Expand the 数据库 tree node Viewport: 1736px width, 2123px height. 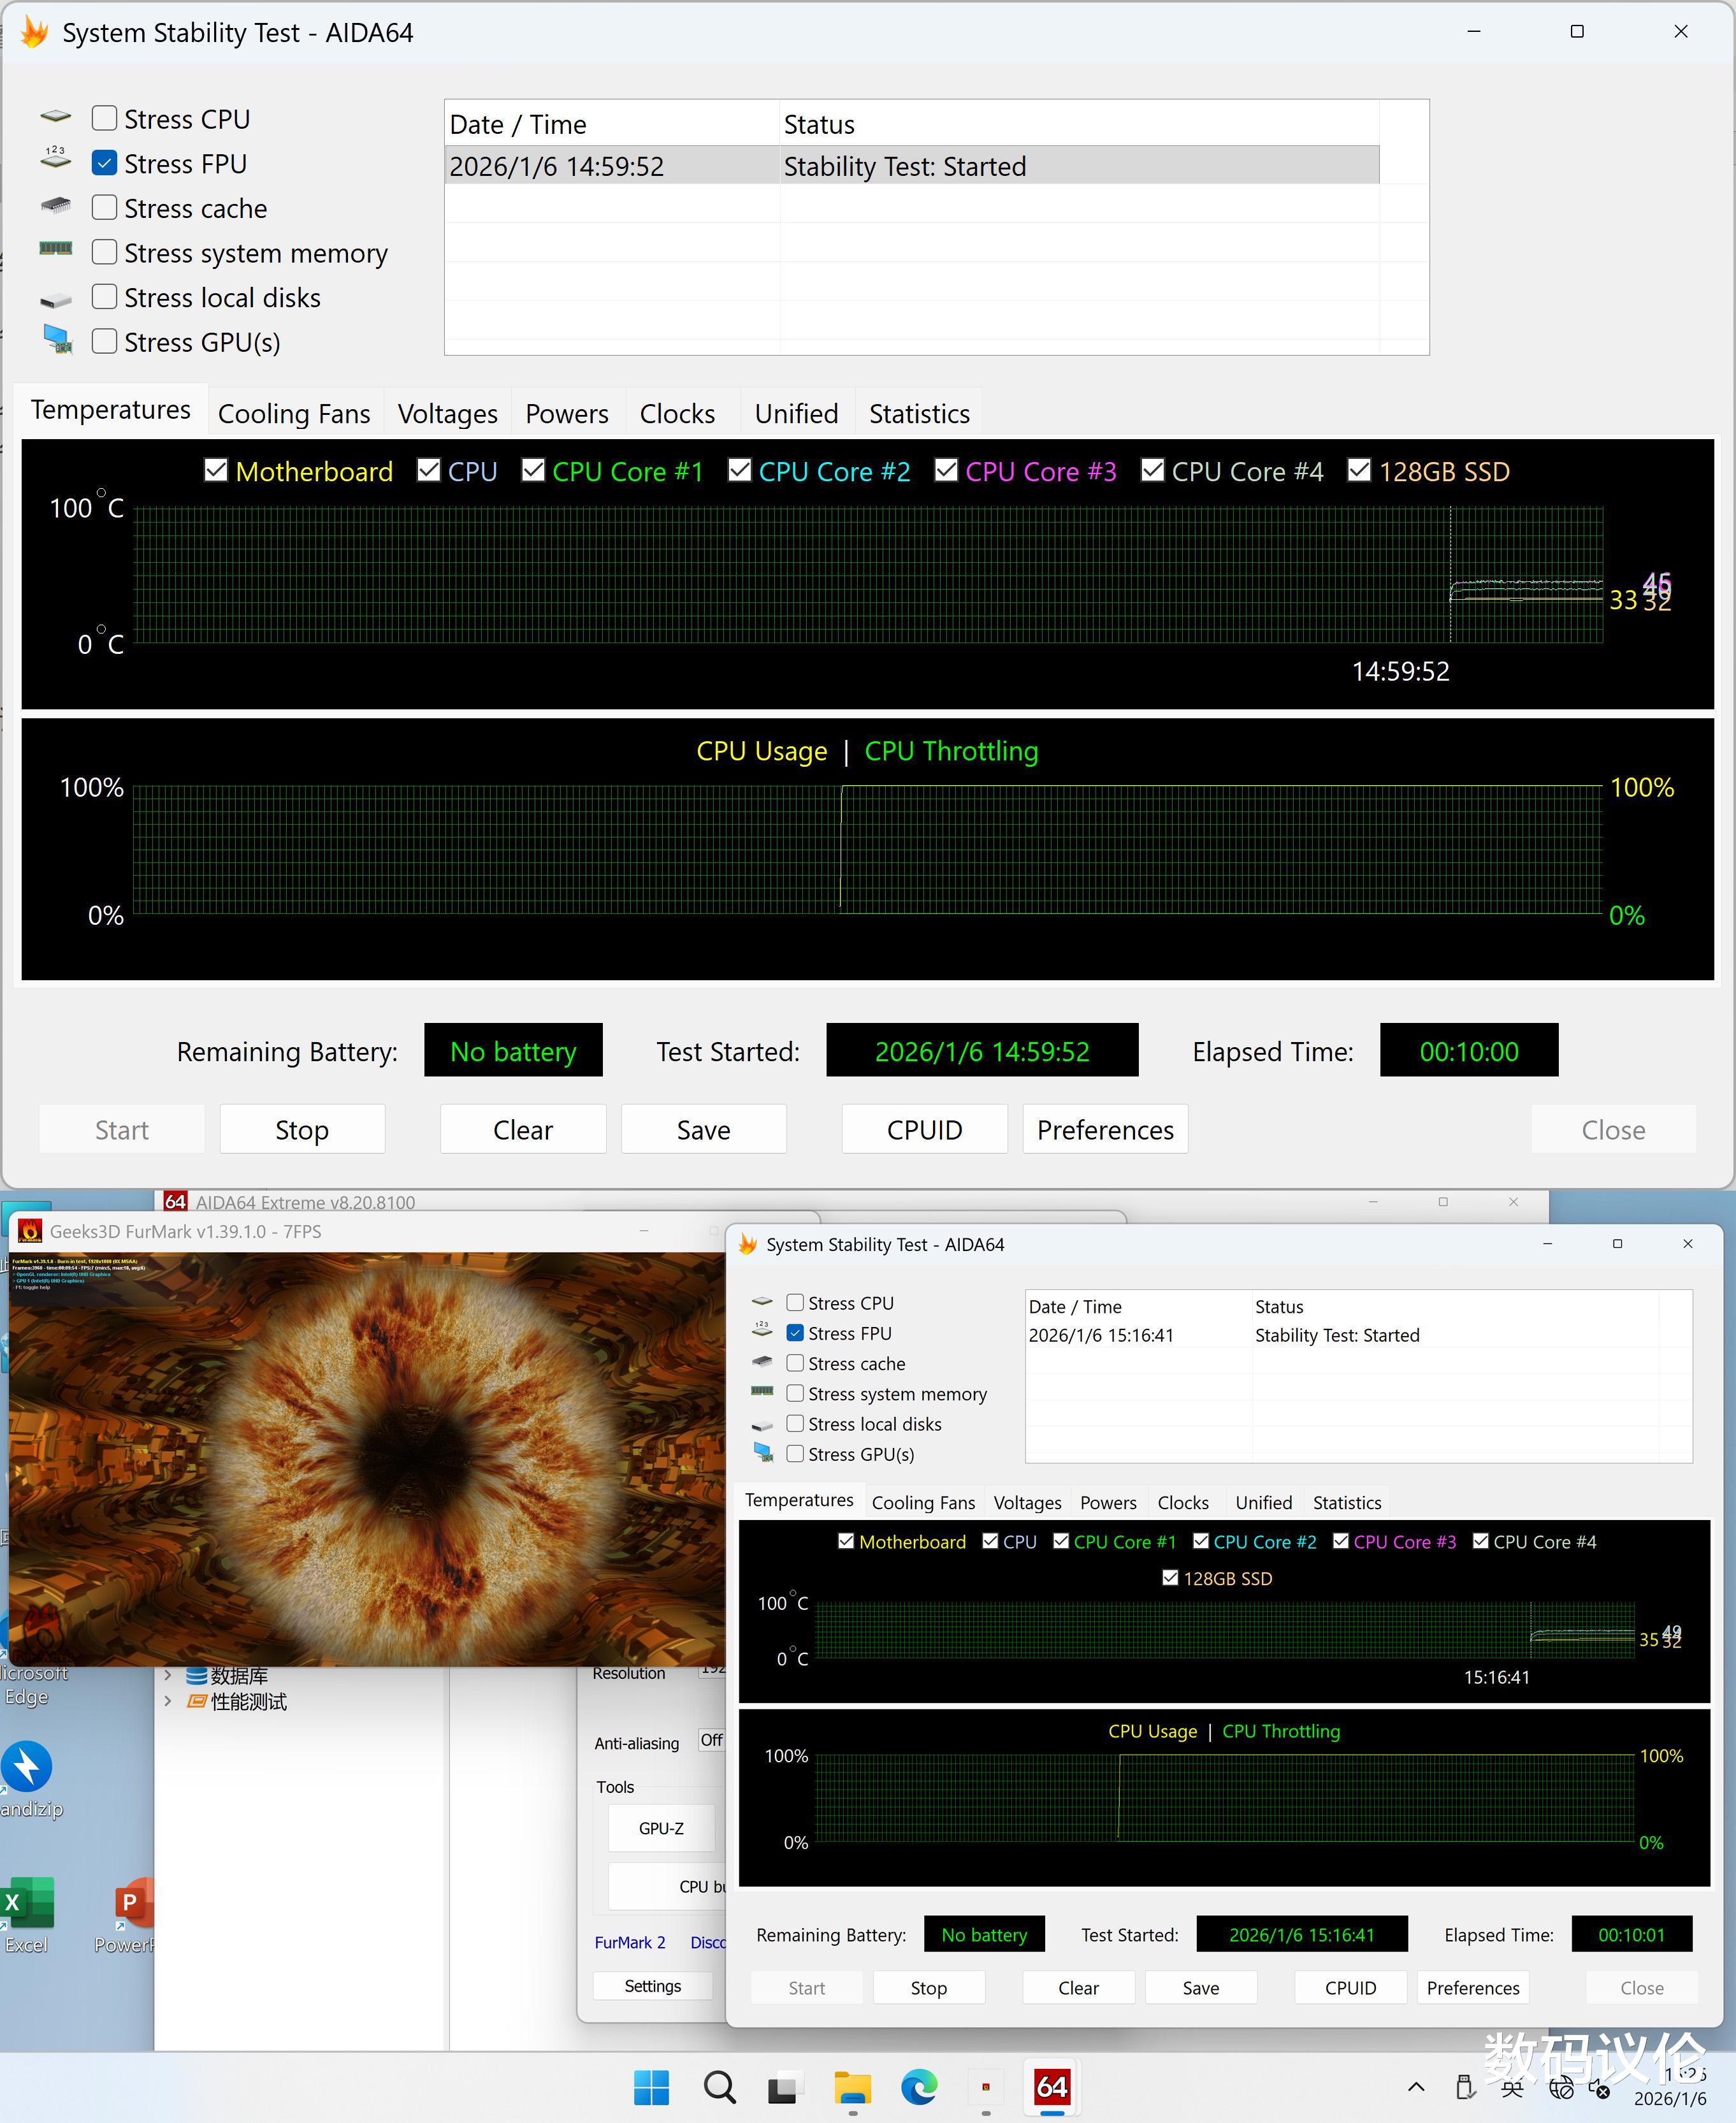(x=168, y=1675)
